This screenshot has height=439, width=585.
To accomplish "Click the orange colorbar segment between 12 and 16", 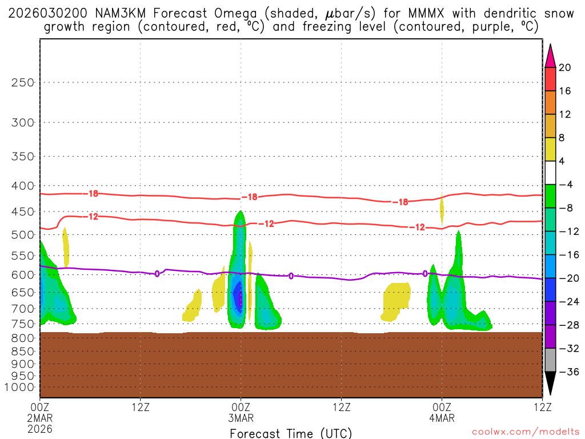I will tap(550, 102).
